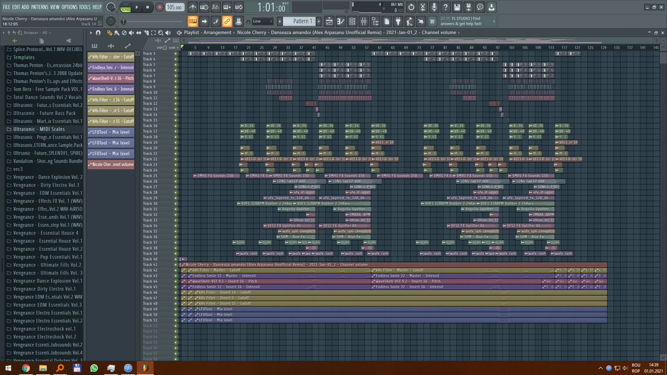The image size is (667, 375).
Task: Mute Track 16 with its green LED
Action: click(x=176, y=126)
